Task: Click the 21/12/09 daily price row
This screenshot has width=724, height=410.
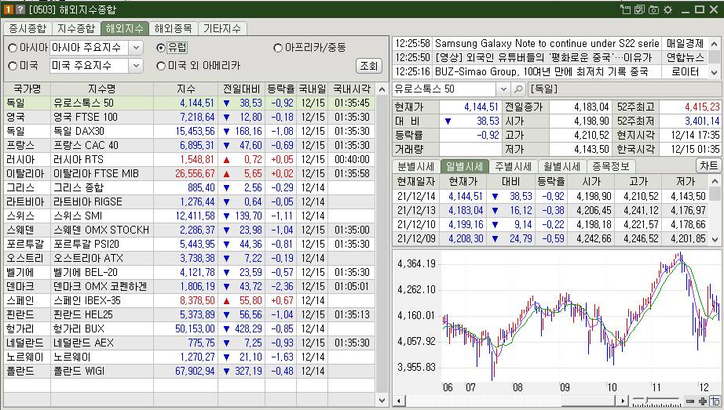Action: click(550, 239)
